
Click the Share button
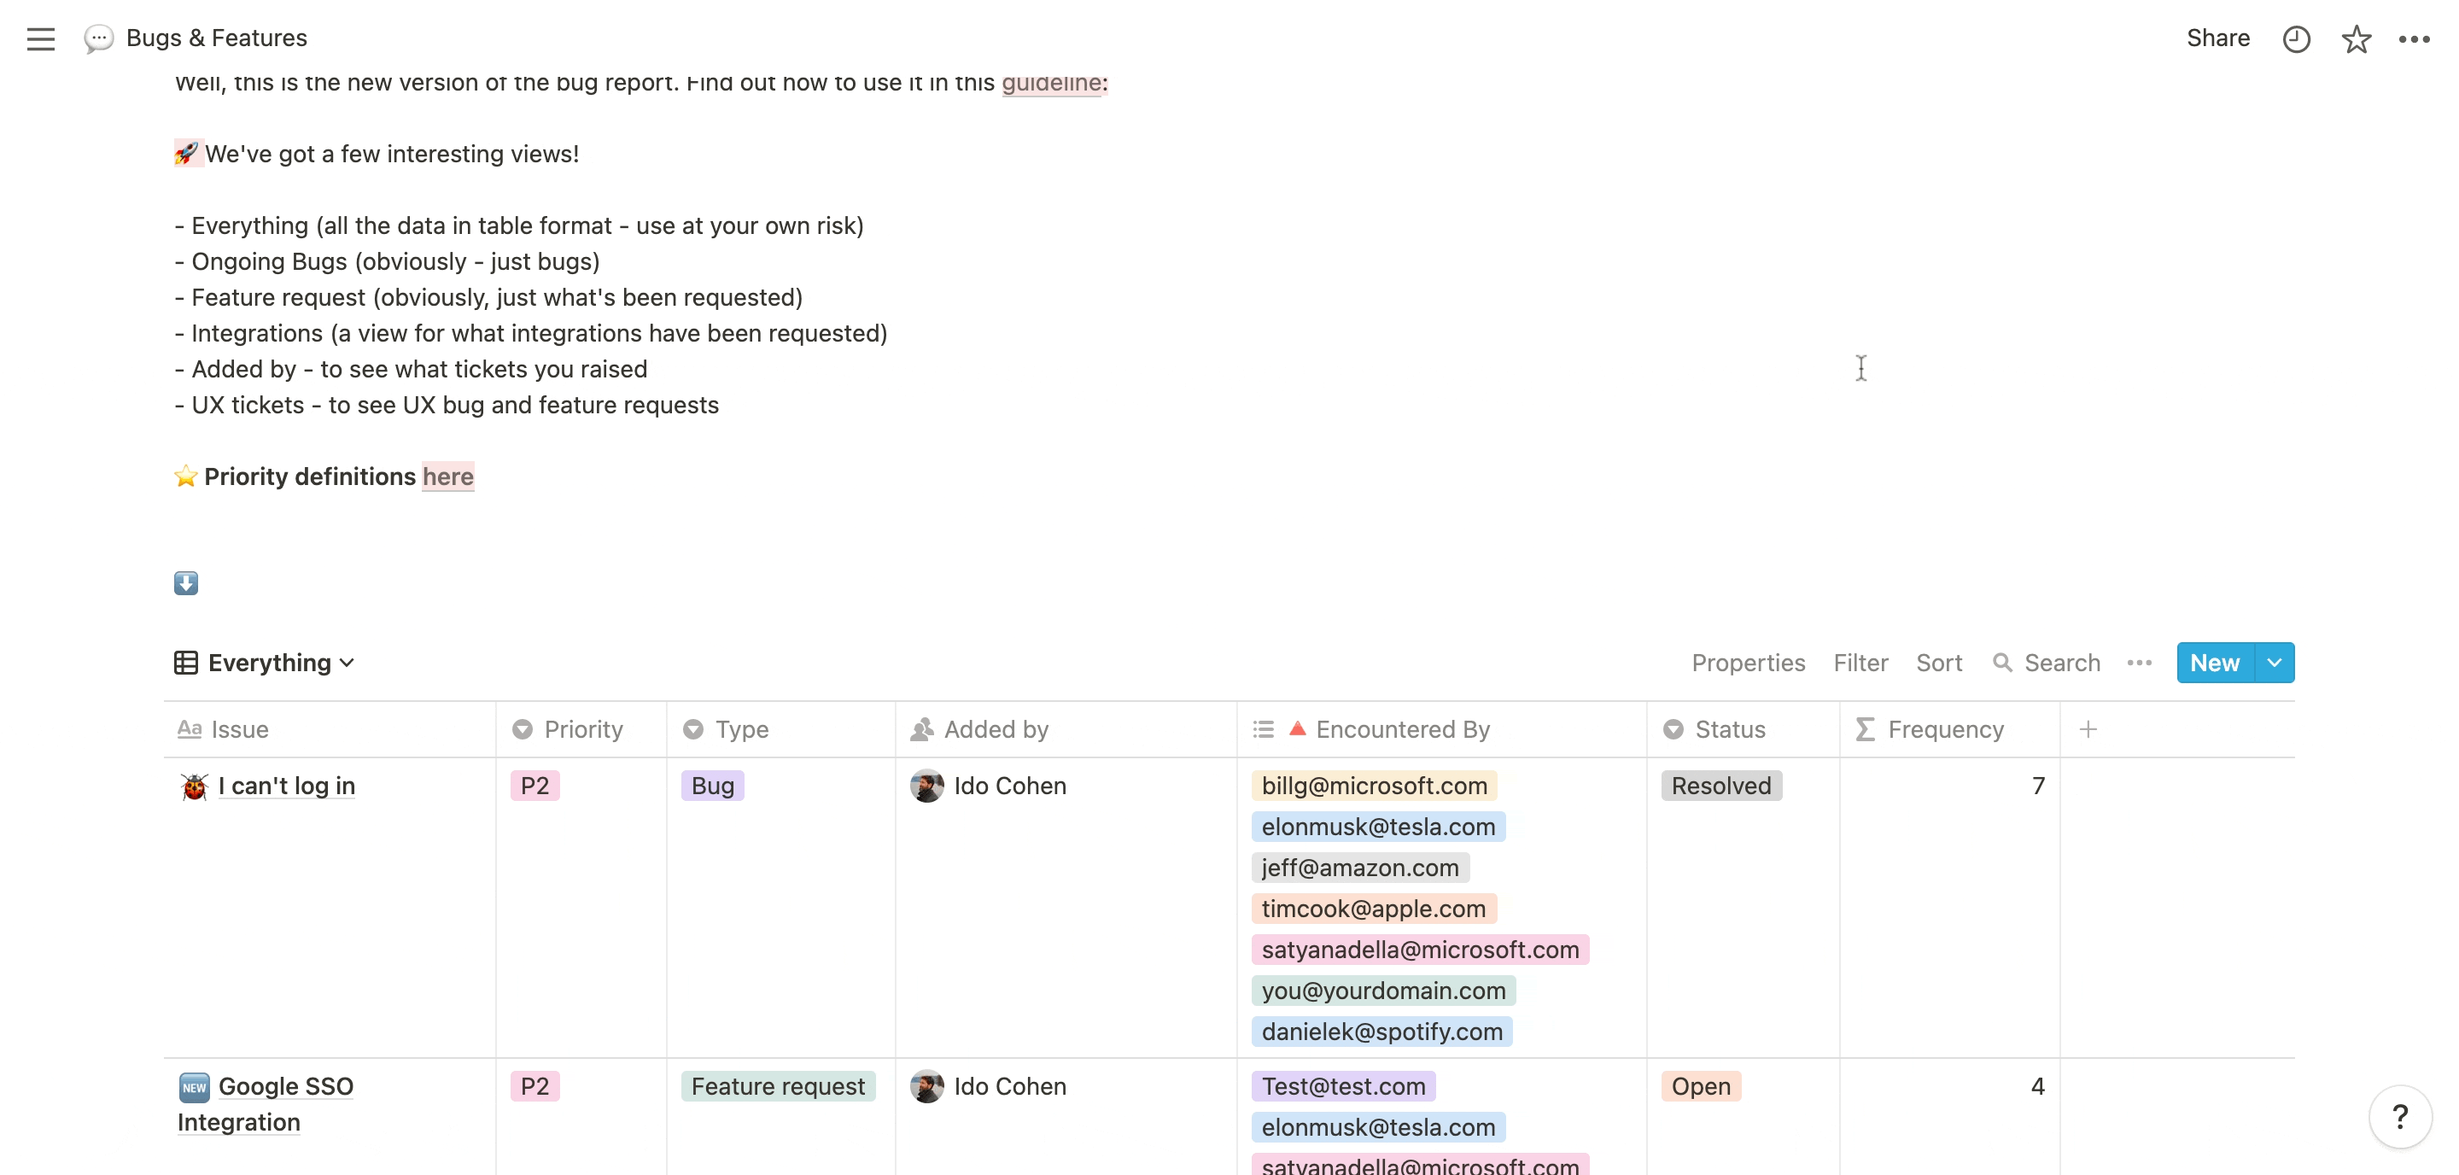click(x=2217, y=38)
